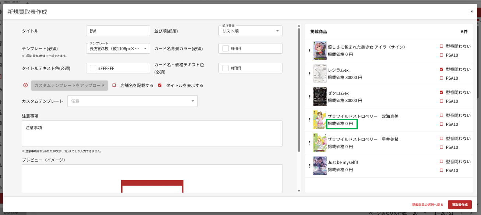
Task: Click the 買取表作成 button
Action: (x=459, y=204)
